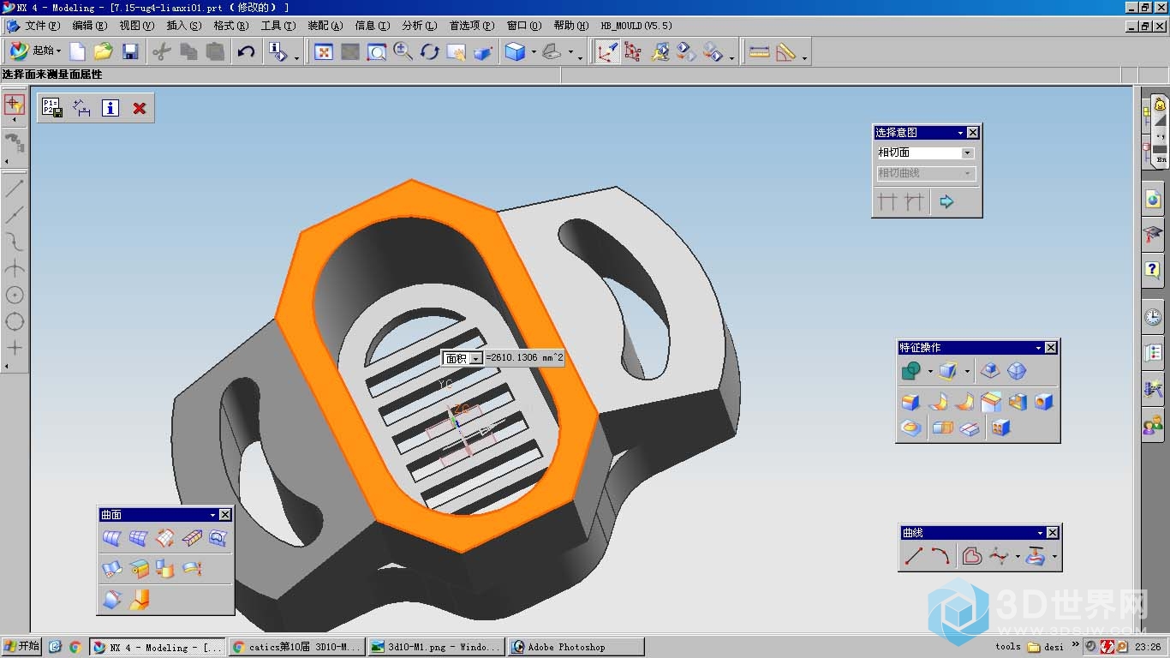Open the help question mark resource tab

(1153, 270)
